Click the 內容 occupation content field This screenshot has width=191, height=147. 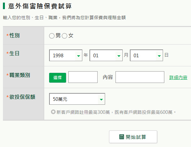(x=140, y=77)
